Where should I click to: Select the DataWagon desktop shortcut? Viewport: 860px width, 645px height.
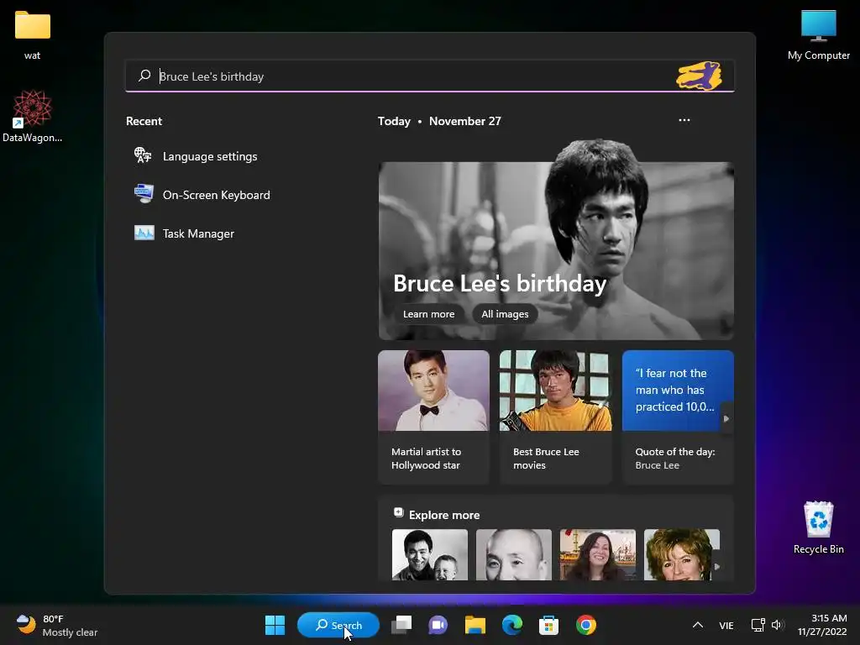tap(33, 116)
